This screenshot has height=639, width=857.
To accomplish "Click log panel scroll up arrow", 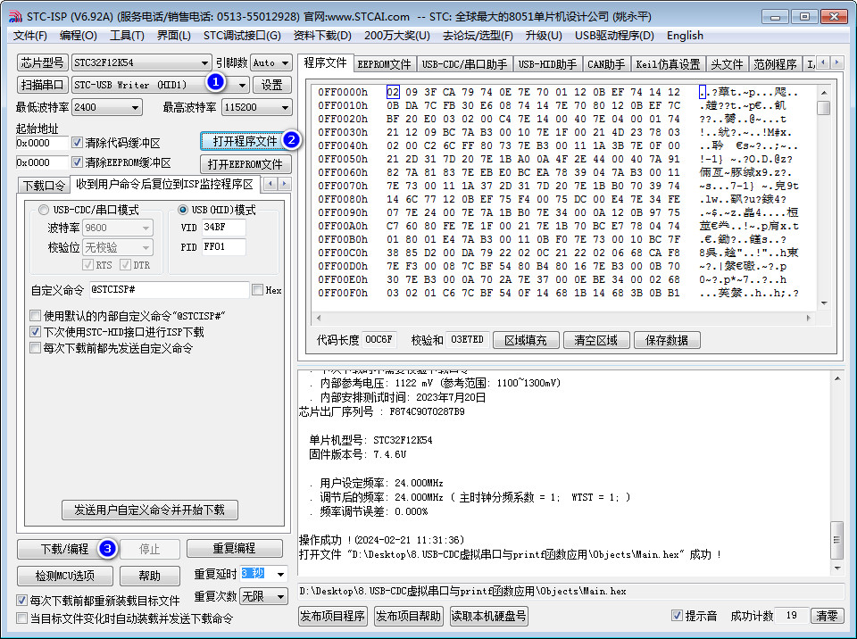I will point(836,378).
